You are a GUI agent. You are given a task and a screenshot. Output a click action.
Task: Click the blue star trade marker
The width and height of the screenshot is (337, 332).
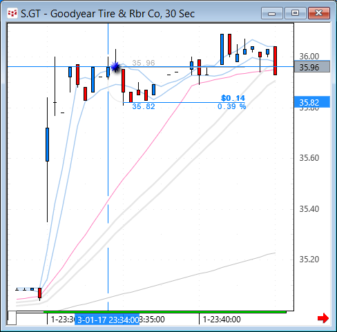pyautogui.click(x=115, y=67)
